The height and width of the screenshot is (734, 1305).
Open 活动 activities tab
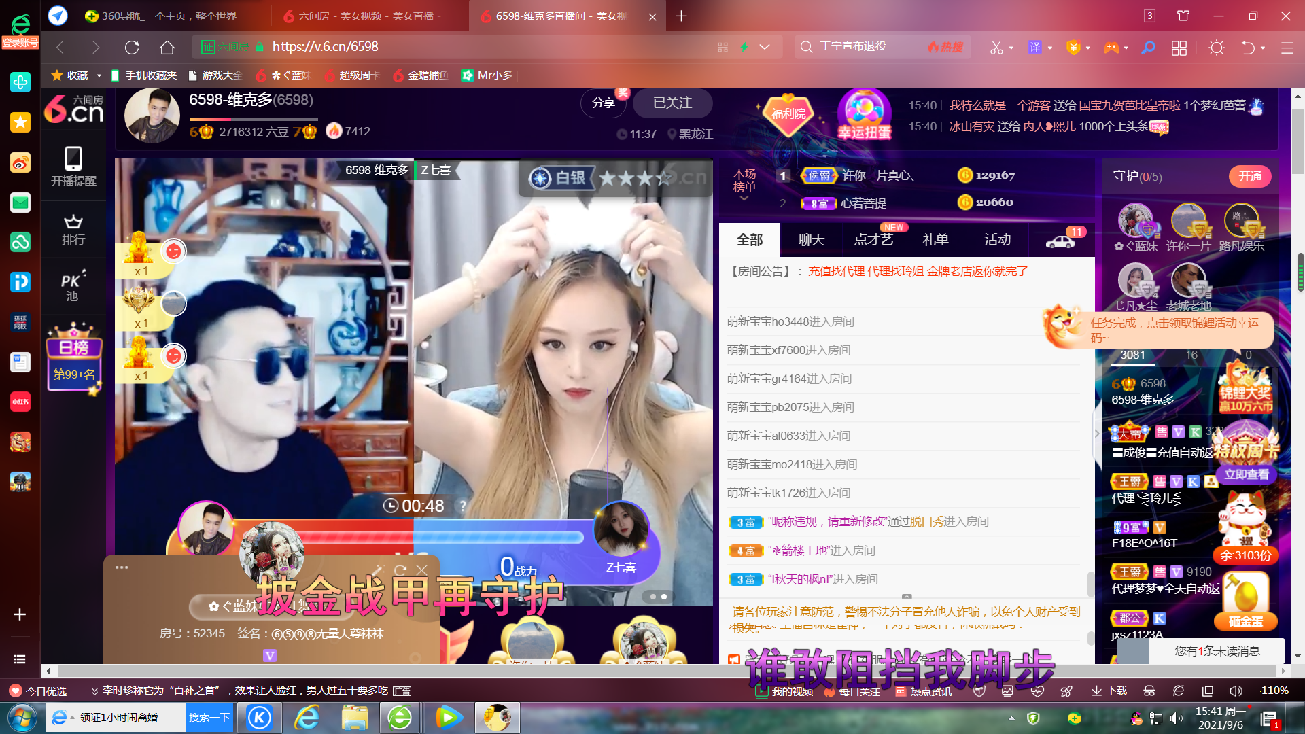(x=997, y=240)
